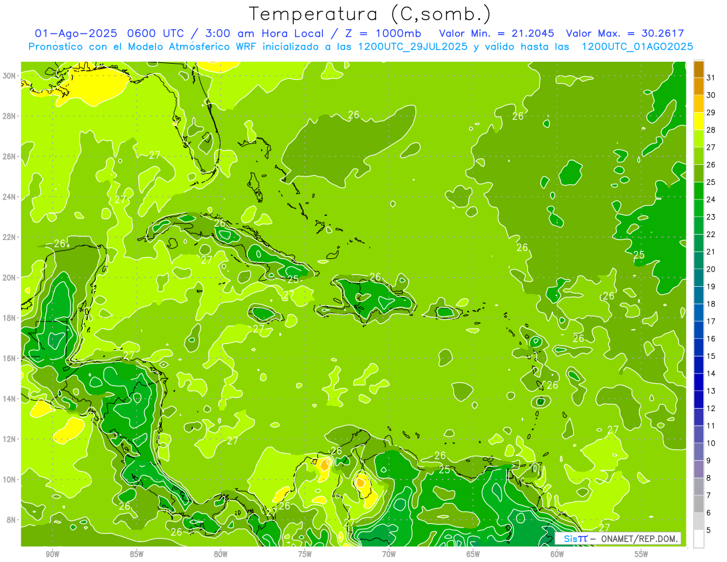Click the 24N latitude axis label
Image resolution: width=727 pixels, height=562 pixels.
9,197
